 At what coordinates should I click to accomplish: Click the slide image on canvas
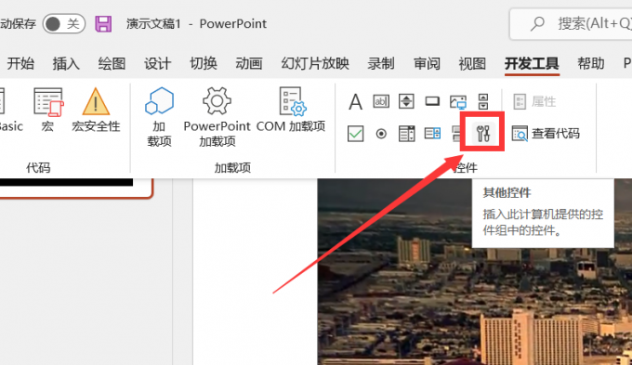click(x=474, y=272)
